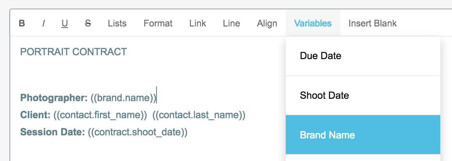
Task: Toggle bold formatting
Action: pyautogui.click(x=22, y=23)
